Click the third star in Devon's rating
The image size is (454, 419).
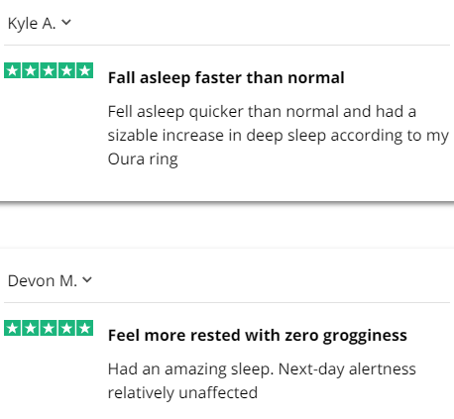[49, 328]
